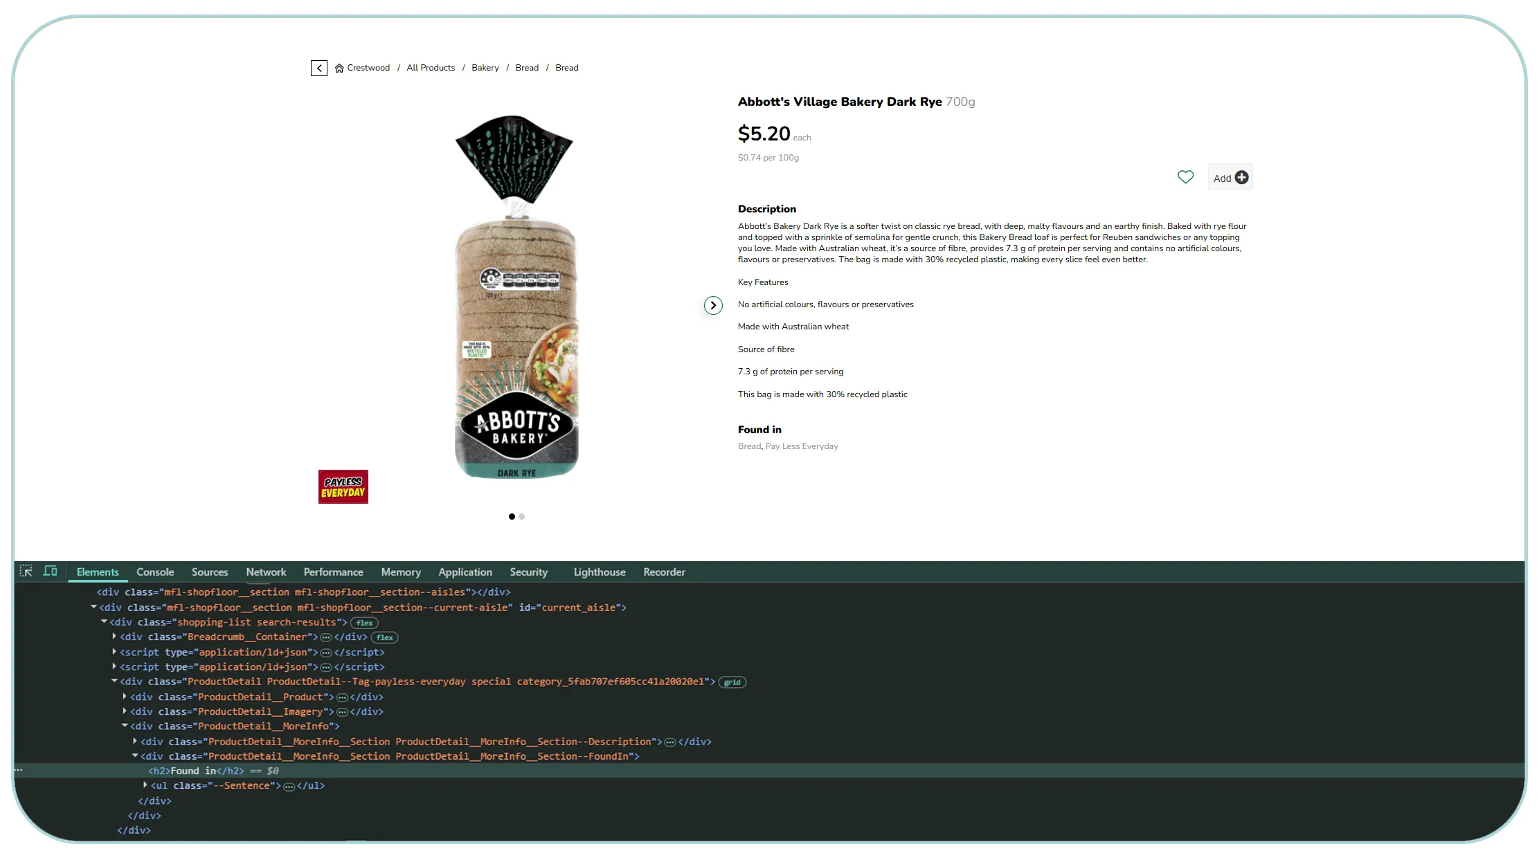Expand the ProductDetail__Imagery div

coord(125,711)
